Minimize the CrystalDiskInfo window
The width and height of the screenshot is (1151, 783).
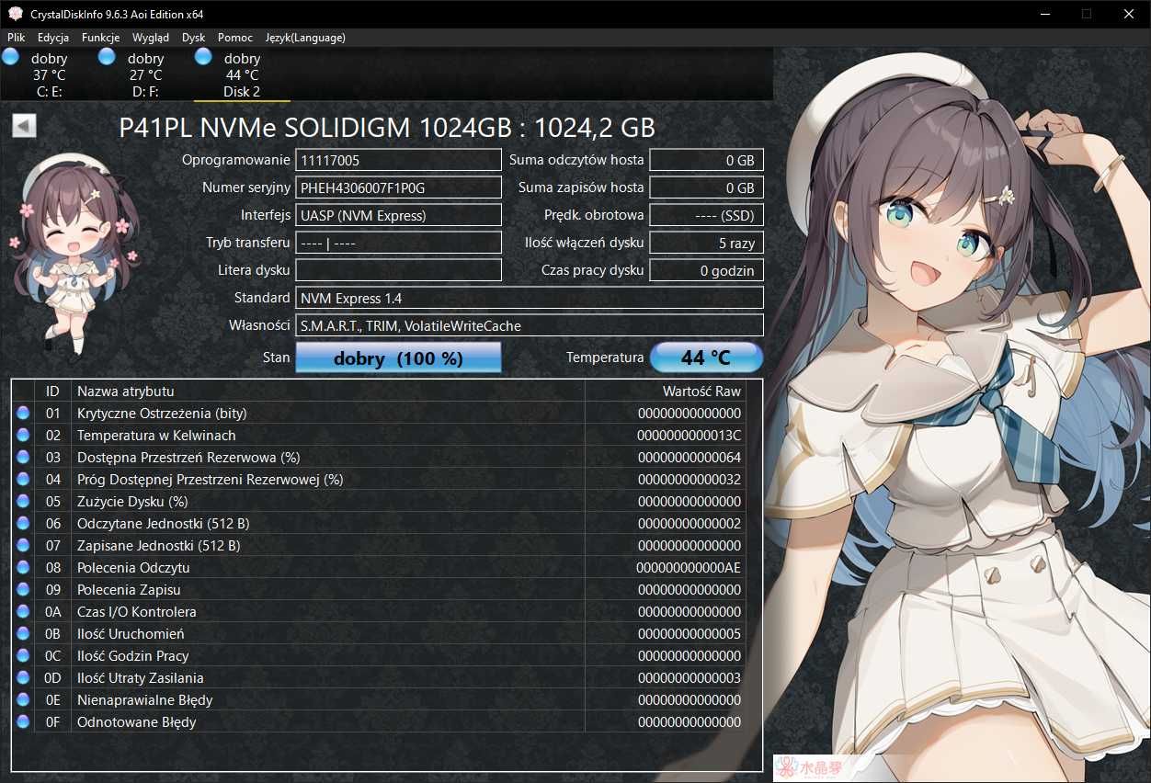(x=1044, y=14)
